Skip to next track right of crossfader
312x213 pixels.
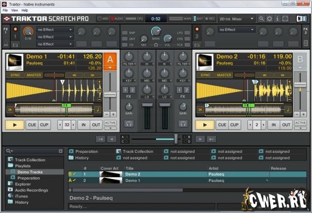pyautogui.click(x=212, y=139)
